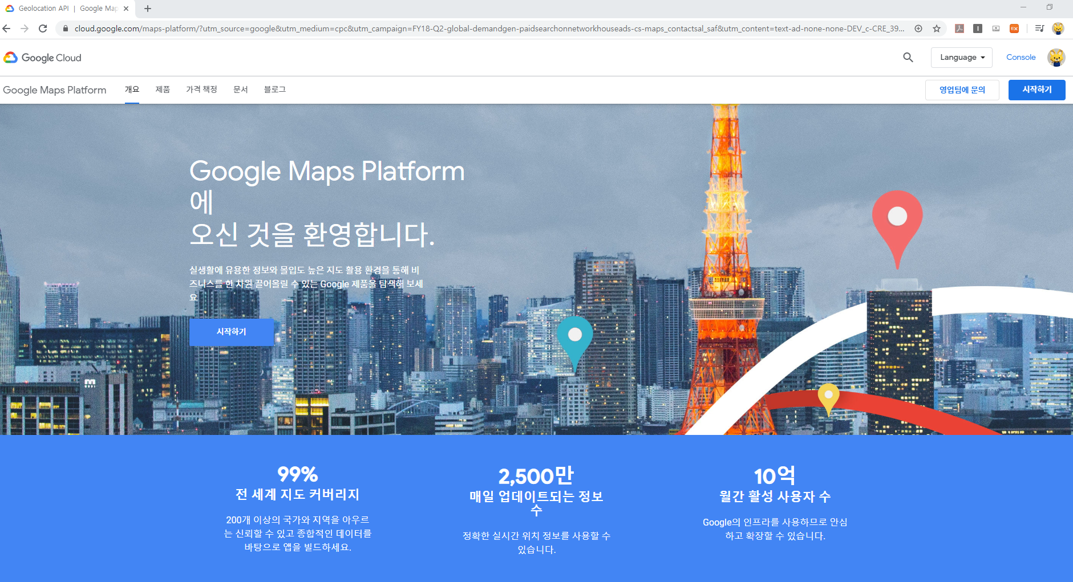Expand the Language dropdown
1073x582 pixels.
[x=962, y=58]
